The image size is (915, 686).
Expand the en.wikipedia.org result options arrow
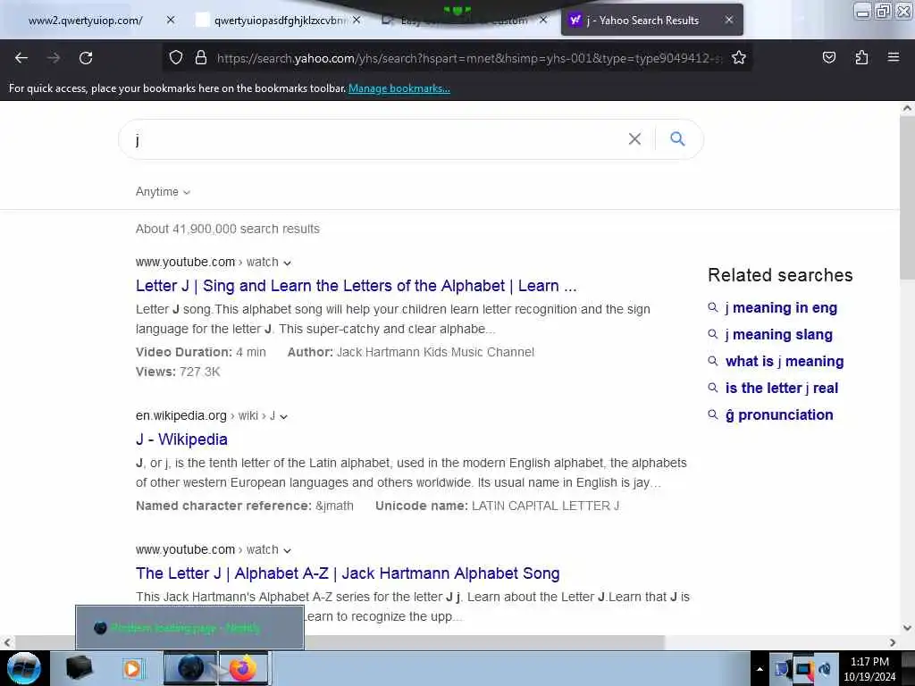(283, 416)
